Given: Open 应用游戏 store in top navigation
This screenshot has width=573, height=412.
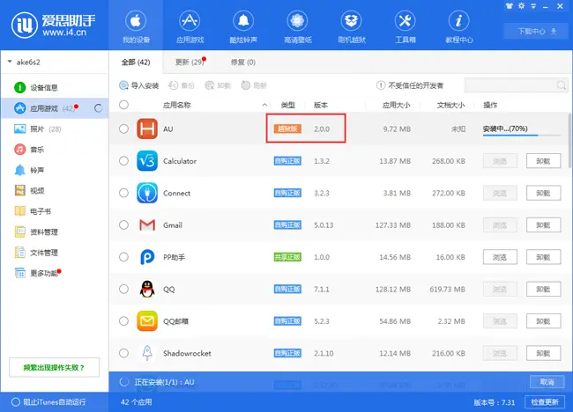Looking at the screenshot, I should [x=190, y=26].
